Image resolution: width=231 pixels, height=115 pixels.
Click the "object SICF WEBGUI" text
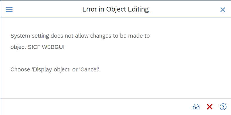point(37,47)
